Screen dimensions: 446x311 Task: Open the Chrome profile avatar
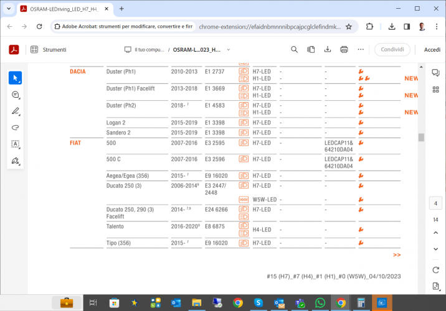[x=422, y=26]
